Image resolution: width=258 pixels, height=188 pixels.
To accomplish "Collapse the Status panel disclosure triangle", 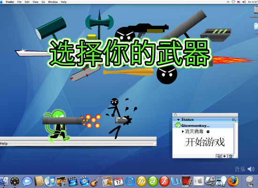I will point(178,120).
